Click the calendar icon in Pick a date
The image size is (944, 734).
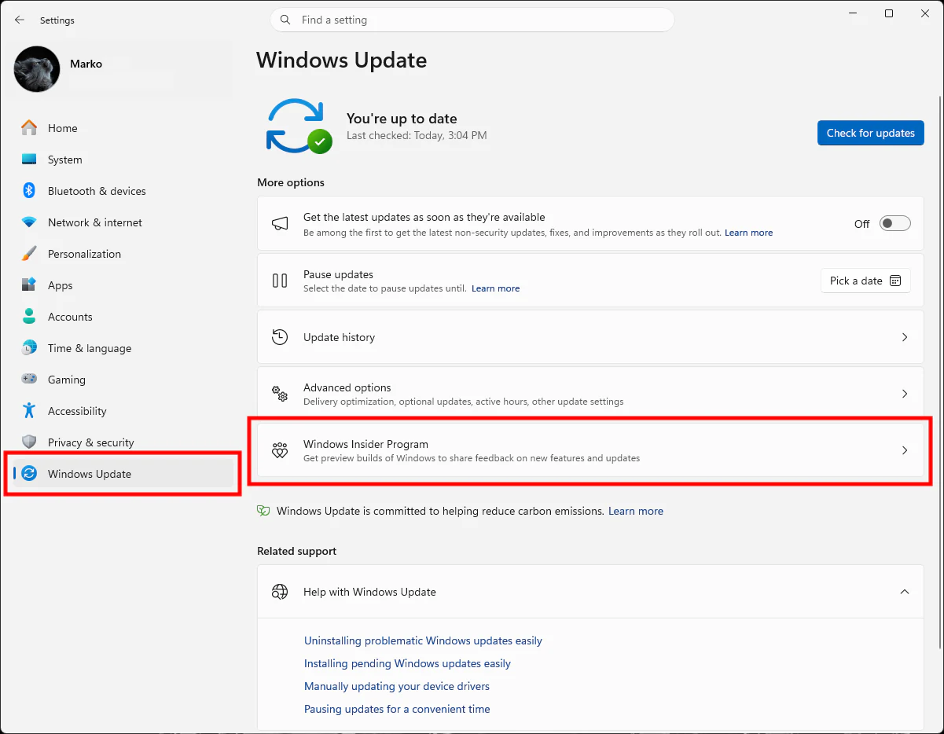[895, 281]
